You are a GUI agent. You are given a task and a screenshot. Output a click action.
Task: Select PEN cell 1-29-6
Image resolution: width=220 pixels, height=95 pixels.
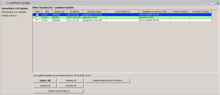click(x=47, y=20)
